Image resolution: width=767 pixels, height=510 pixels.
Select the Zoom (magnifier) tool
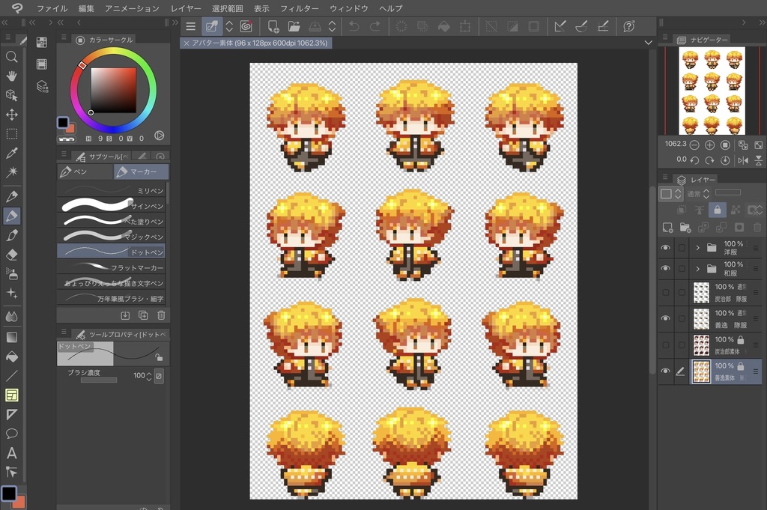(11, 57)
